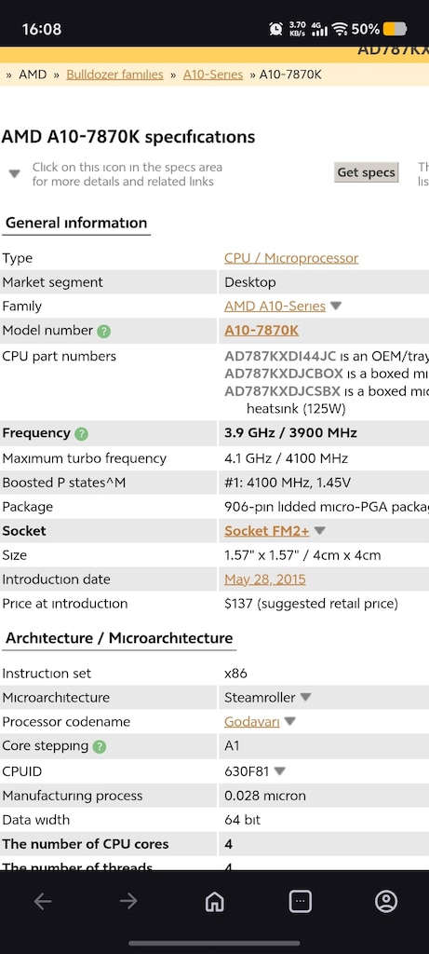This screenshot has height=954, width=429.
Task: Expand the AMD A10-Series family dropdown arrow
Action: pyautogui.click(x=335, y=306)
